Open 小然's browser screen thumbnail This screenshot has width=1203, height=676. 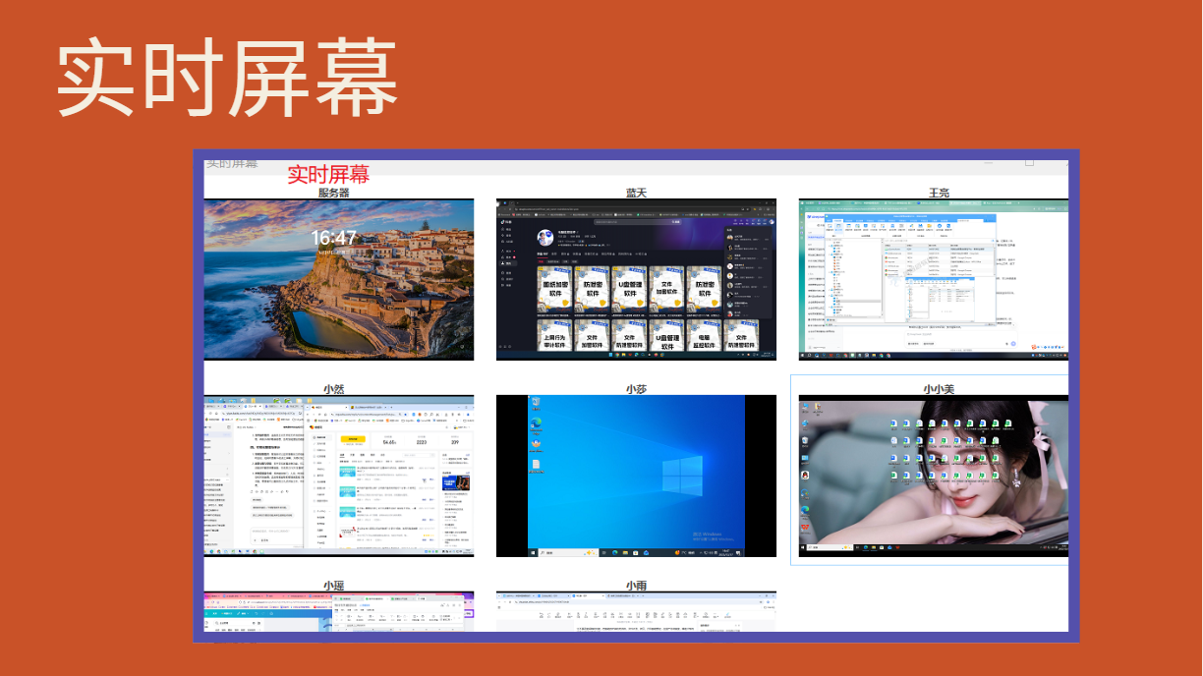[339, 476]
